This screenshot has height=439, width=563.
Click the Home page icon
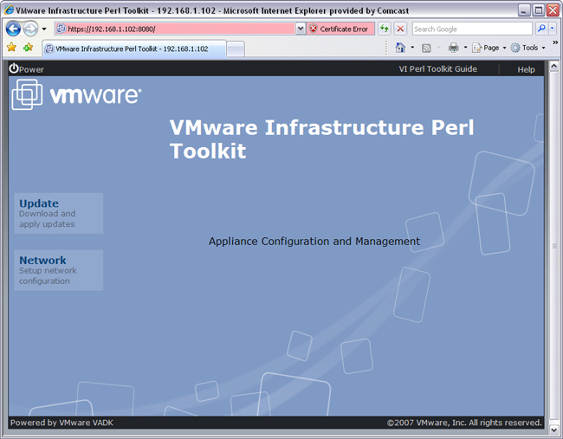400,48
